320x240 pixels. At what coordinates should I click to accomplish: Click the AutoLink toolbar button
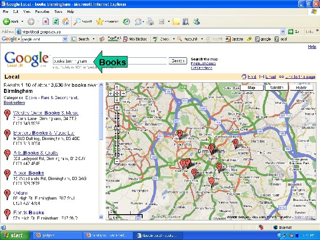click(188, 39)
